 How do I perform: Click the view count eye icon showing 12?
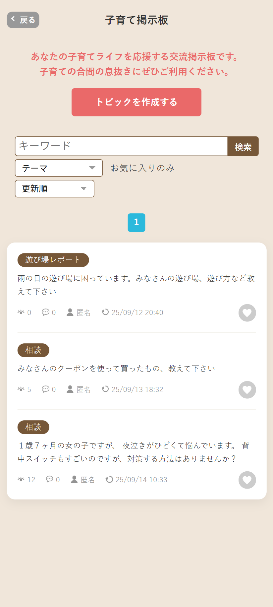(x=21, y=479)
